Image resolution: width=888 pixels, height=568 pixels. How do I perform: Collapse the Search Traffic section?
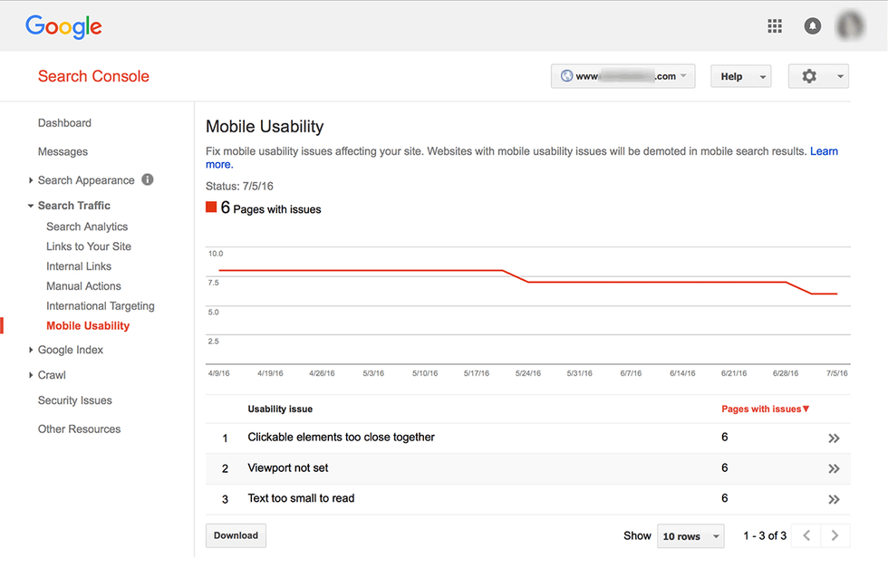click(31, 207)
